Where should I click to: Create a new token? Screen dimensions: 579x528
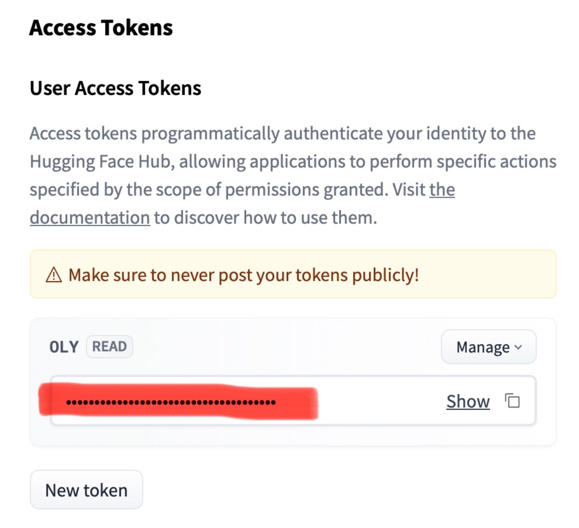tap(86, 490)
